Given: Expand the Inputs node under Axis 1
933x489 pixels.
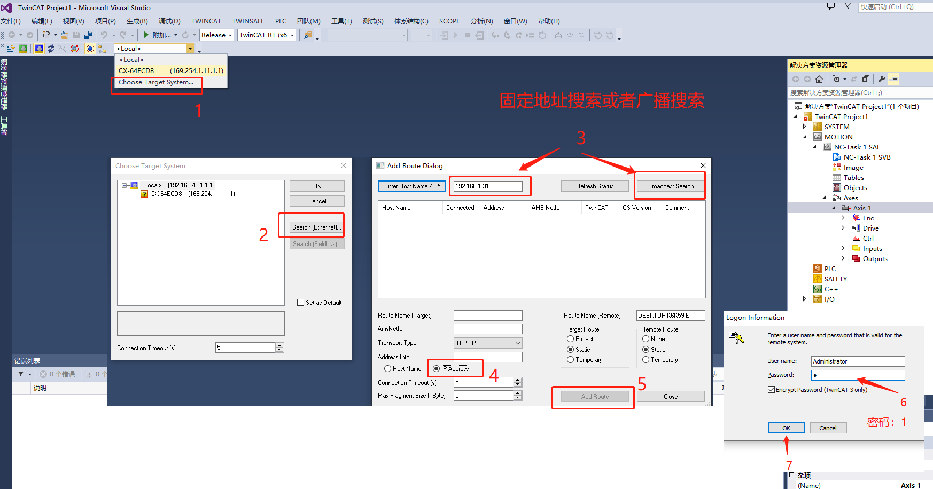Looking at the screenshot, I should pyautogui.click(x=843, y=249).
